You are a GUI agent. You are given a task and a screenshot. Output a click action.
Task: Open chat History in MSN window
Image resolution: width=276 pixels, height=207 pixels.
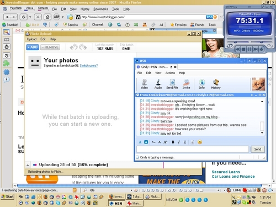[x=216, y=84]
